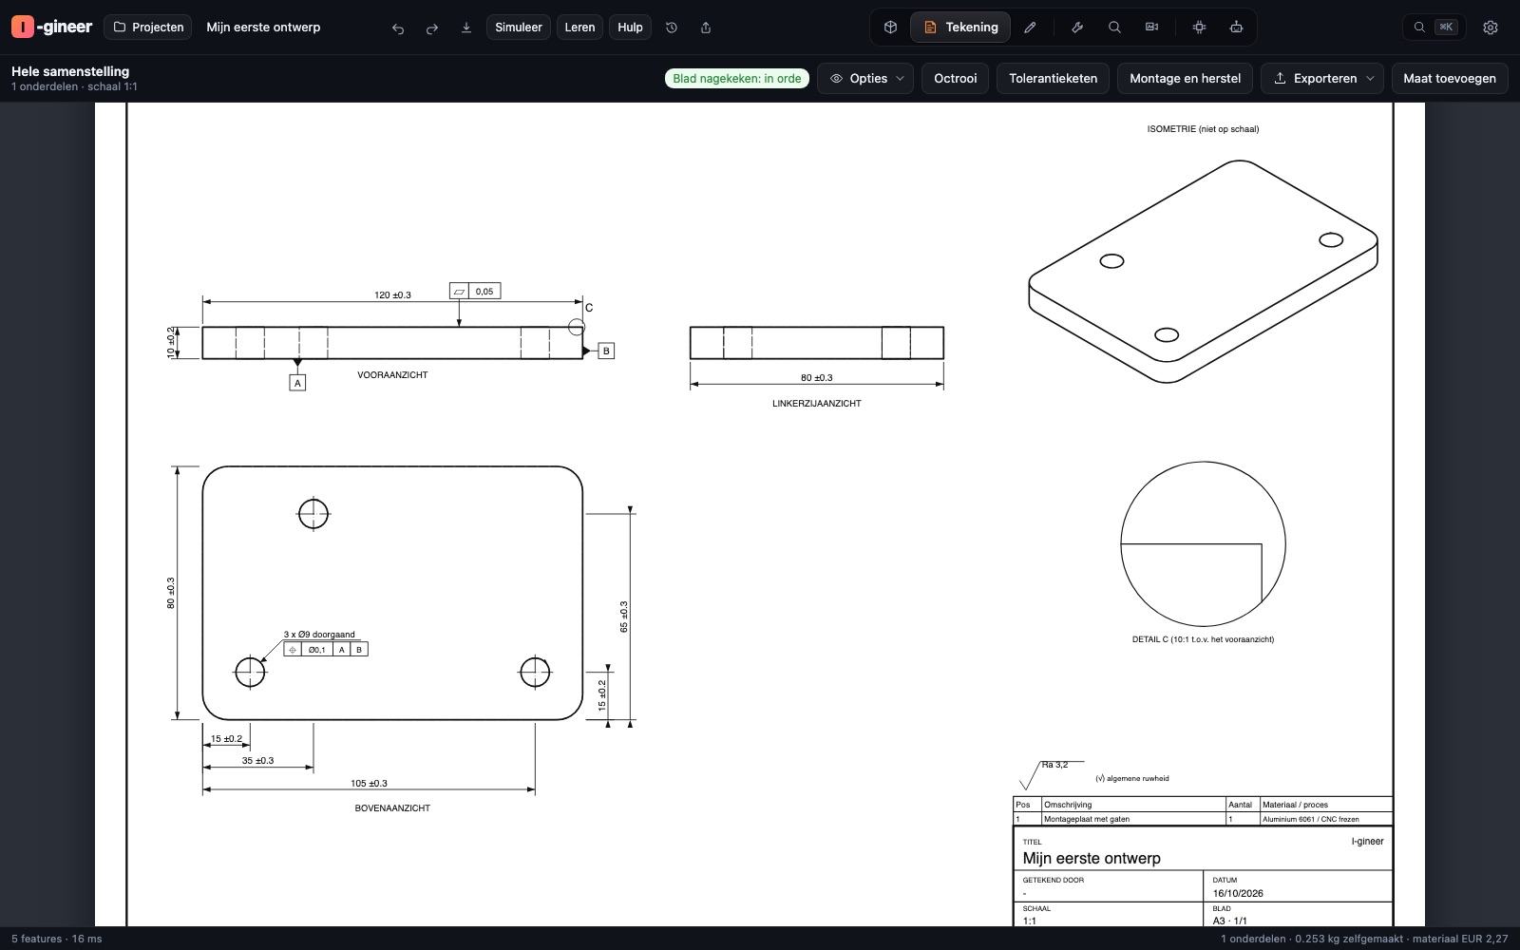Open the Leren menu
This screenshot has height=950, width=1520.
click(579, 28)
